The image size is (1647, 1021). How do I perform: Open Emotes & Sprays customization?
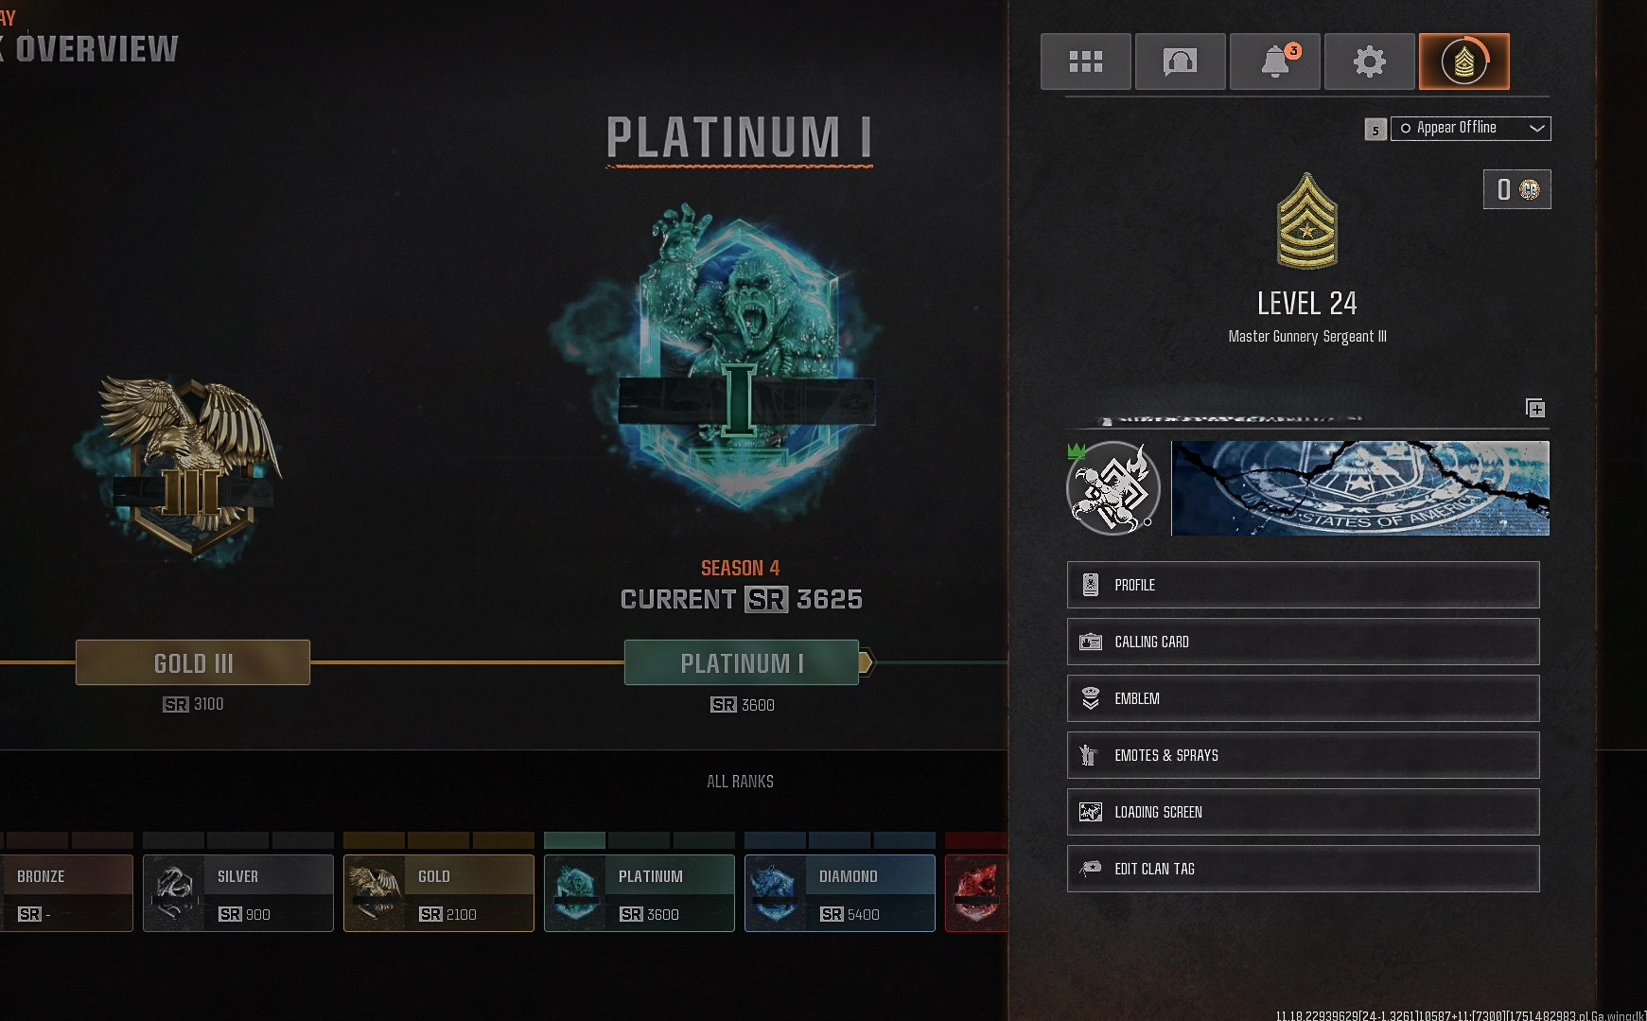point(1303,755)
